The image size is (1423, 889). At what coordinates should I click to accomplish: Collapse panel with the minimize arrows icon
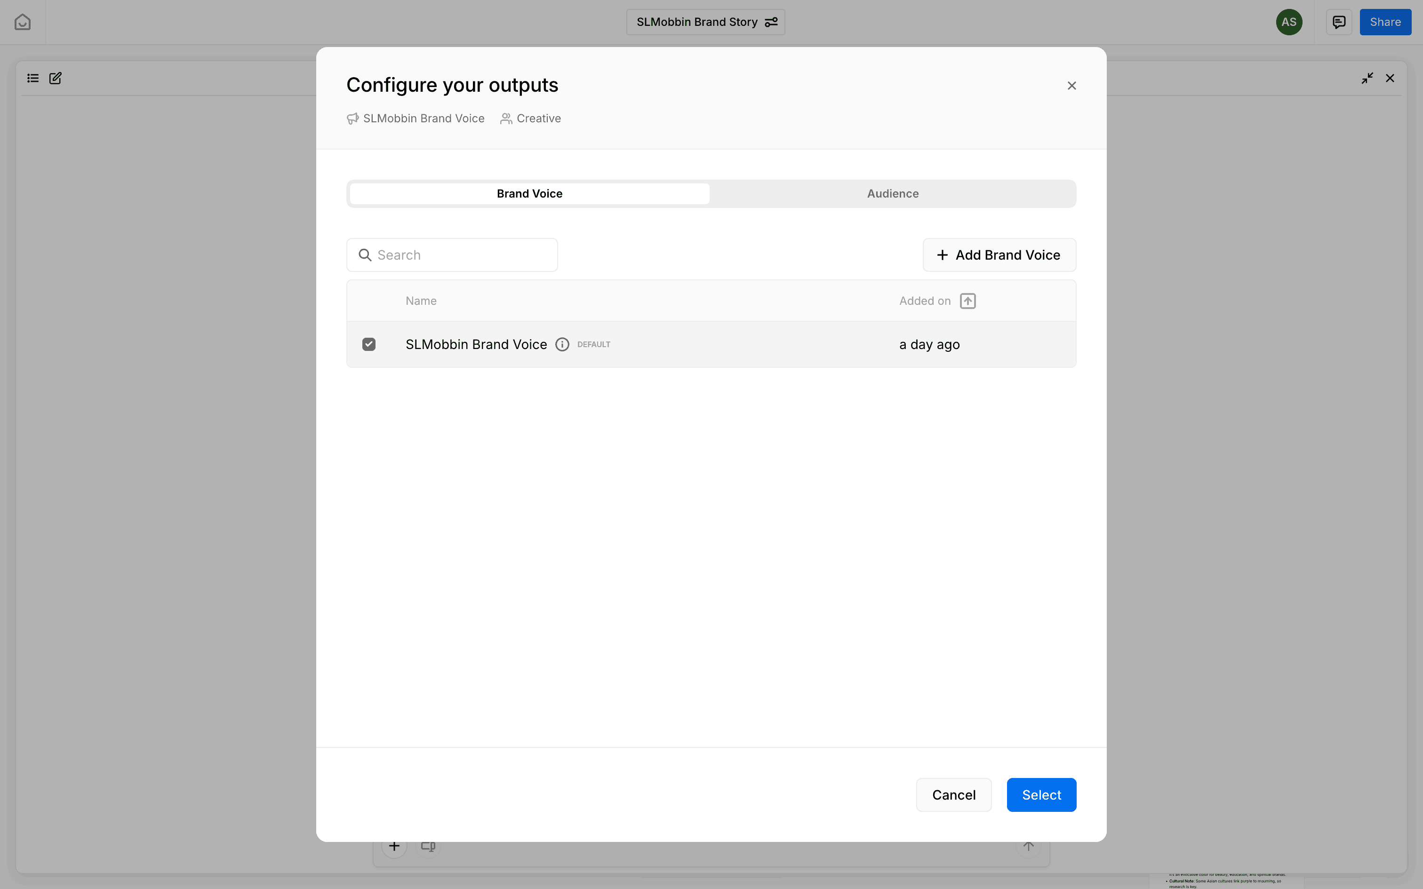point(1367,78)
